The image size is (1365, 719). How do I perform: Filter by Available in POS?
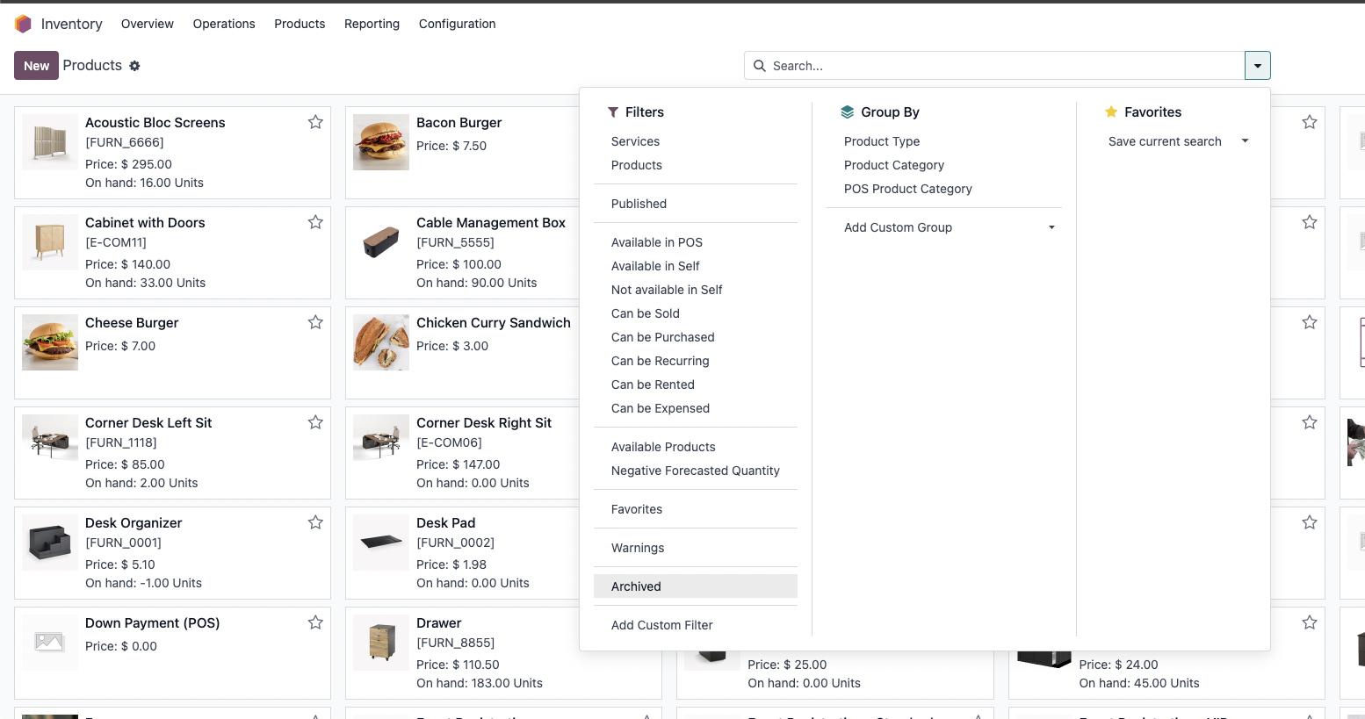[696, 242]
